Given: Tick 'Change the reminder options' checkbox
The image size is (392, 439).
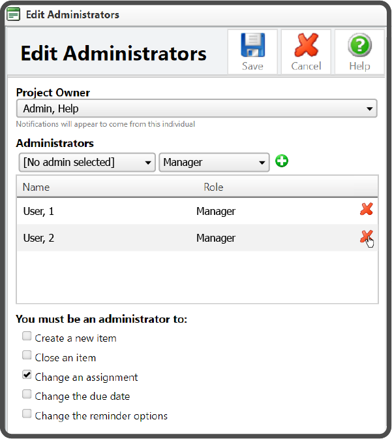Looking at the screenshot, I should 27,414.
